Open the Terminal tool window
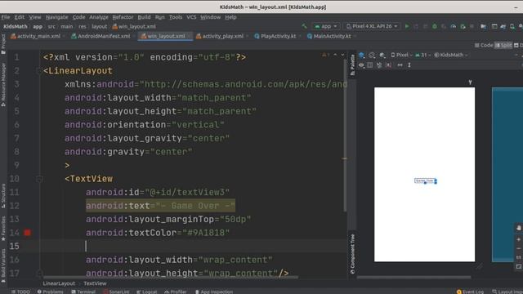 83,292
